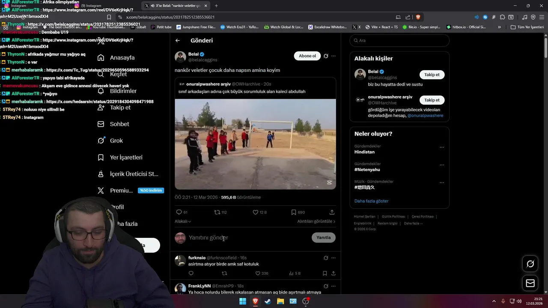Click Belal's profile avatar on the post
Image resolution: width=548 pixels, height=308 pixels.
tap(180, 57)
